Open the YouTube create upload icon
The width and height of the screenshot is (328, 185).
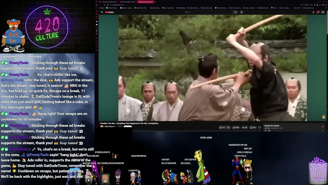click(x=313, y=12)
